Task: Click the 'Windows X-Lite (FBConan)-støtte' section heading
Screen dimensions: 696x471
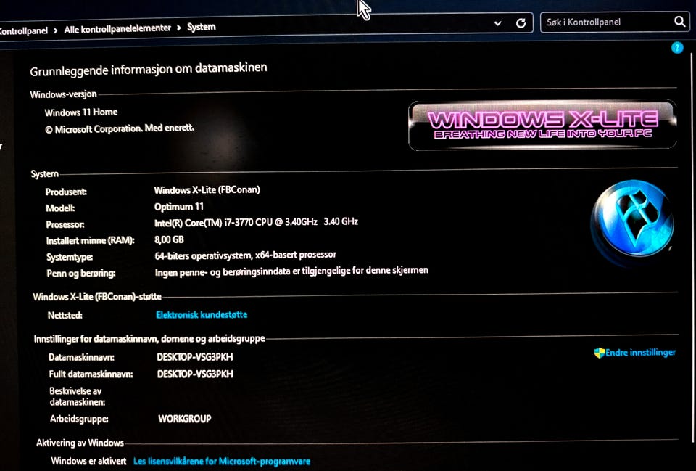Action: pos(96,296)
